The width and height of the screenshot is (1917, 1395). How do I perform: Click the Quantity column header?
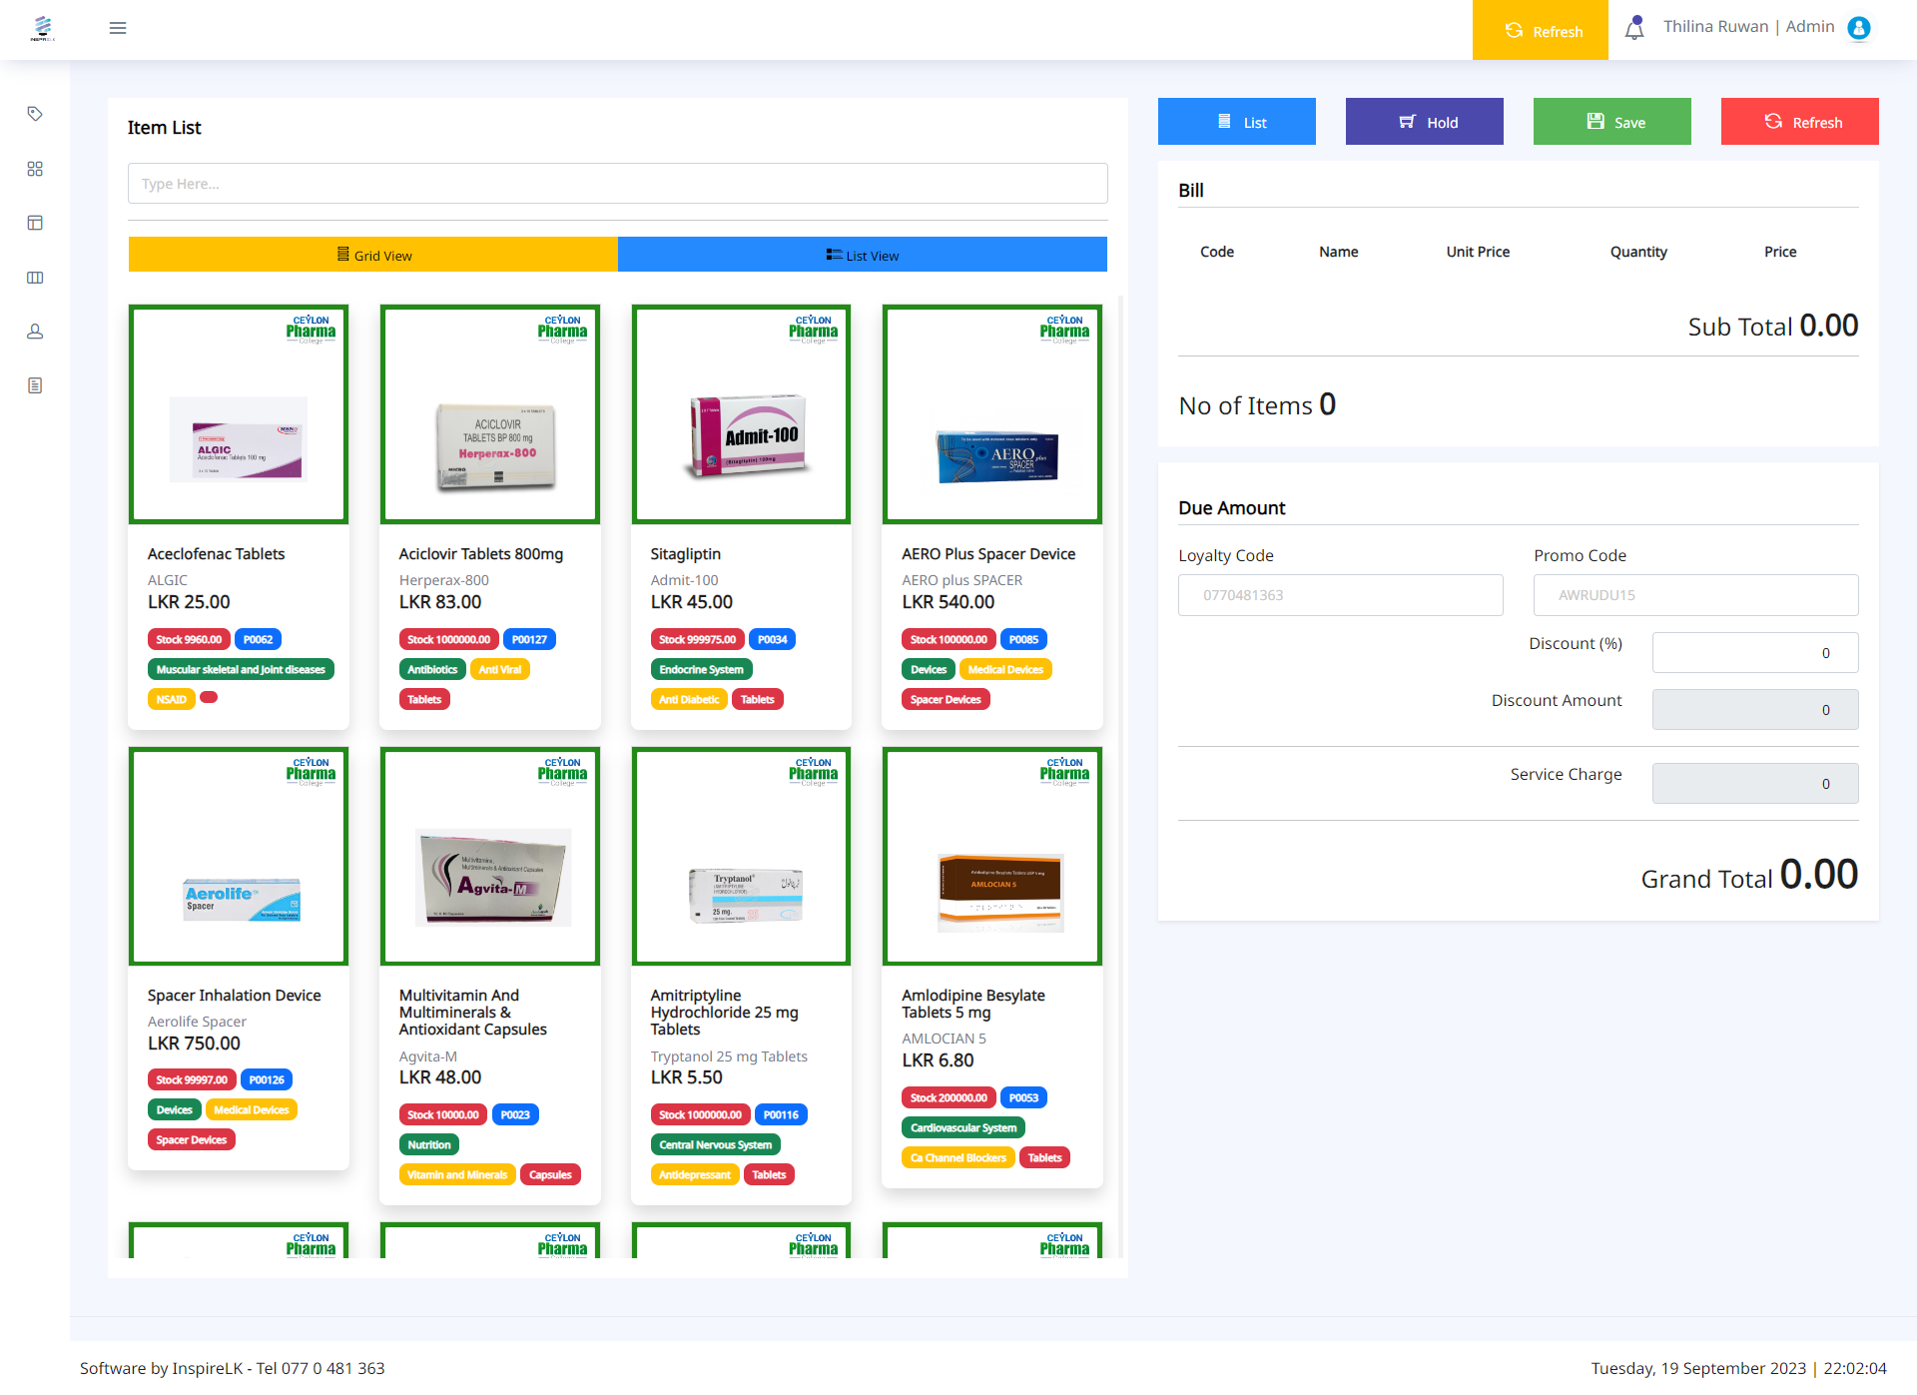(1638, 252)
